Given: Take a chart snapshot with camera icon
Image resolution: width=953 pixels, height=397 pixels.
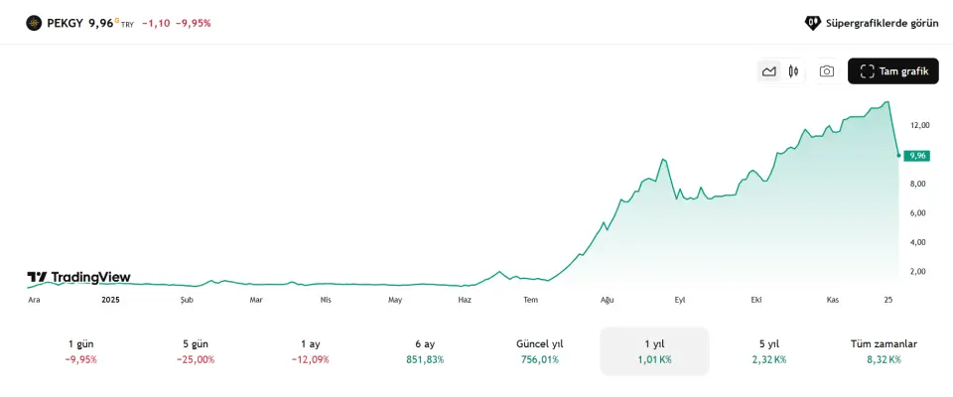Looking at the screenshot, I should tap(826, 71).
